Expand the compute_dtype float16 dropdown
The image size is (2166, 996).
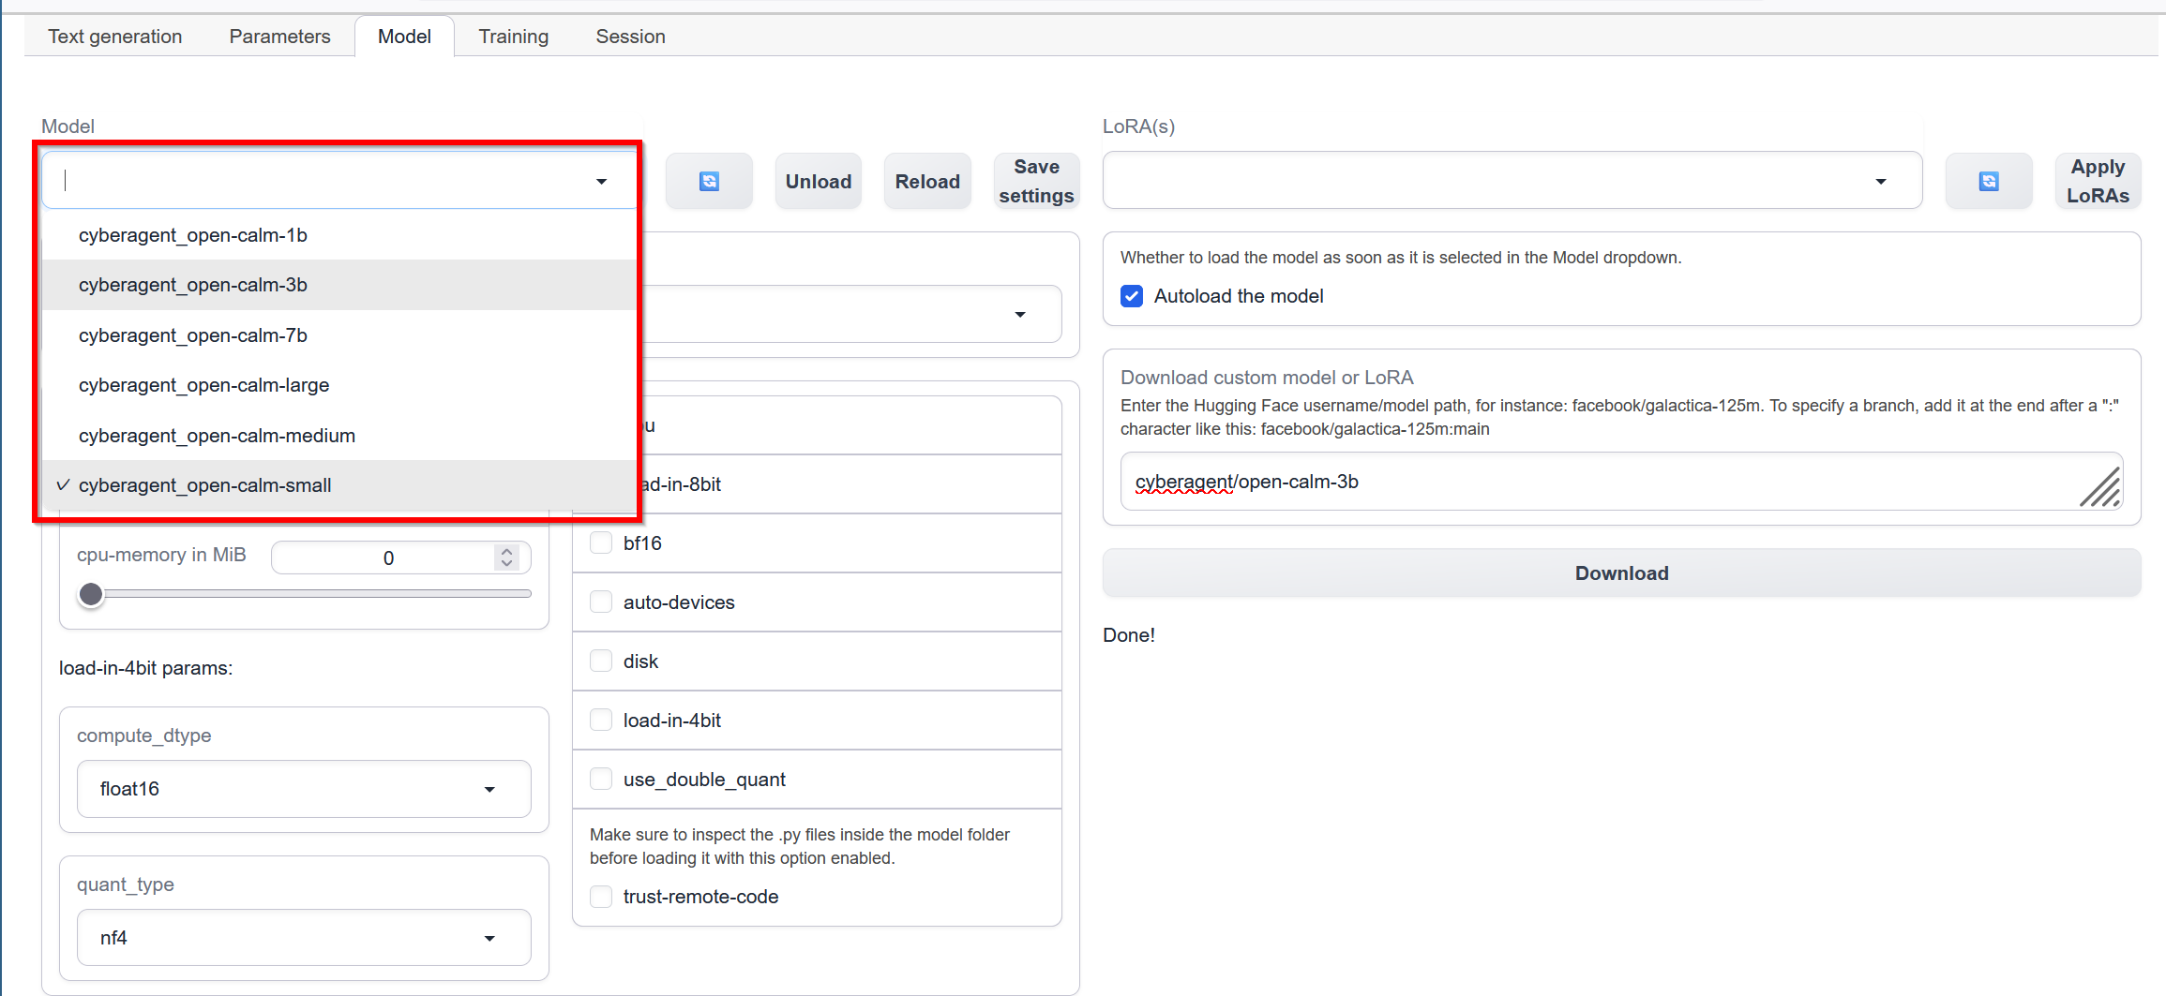pos(304,789)
